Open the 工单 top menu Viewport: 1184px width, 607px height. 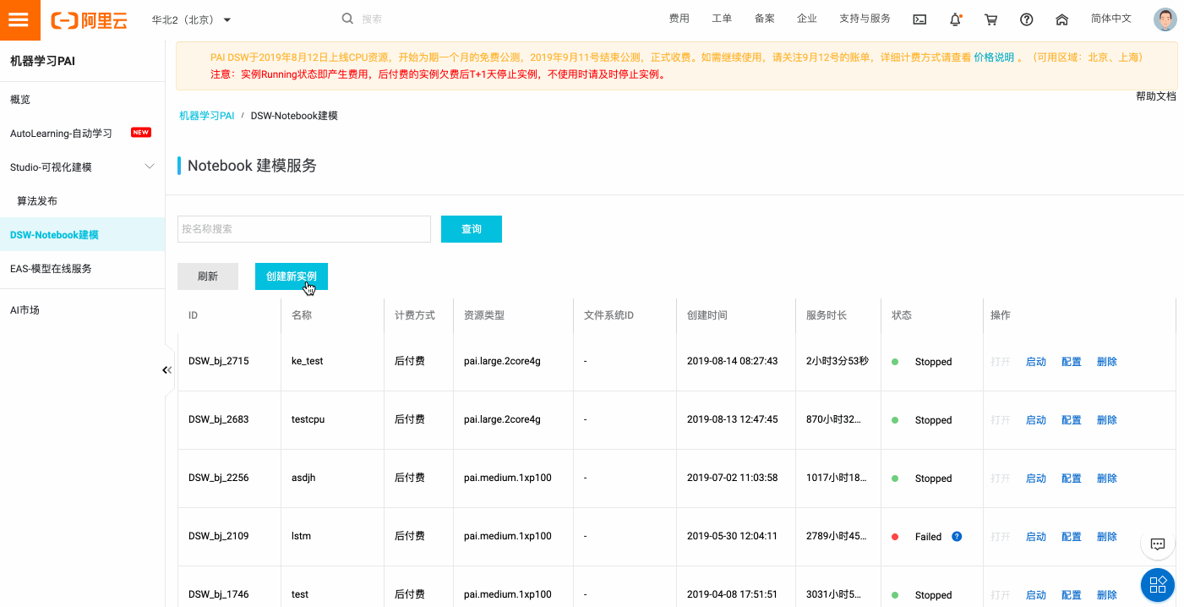coord(722,19)
